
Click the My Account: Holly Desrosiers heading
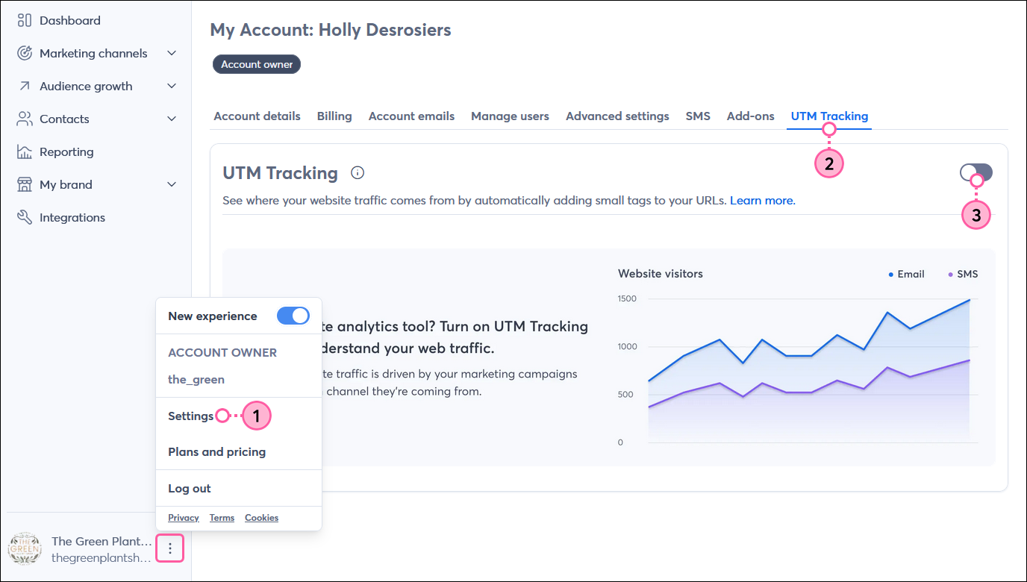click(x=331, y=30)
